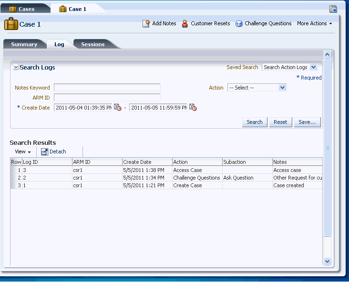Click the Notes column header
This screenshot has width=349, height=282.
[x=298, y=162]
